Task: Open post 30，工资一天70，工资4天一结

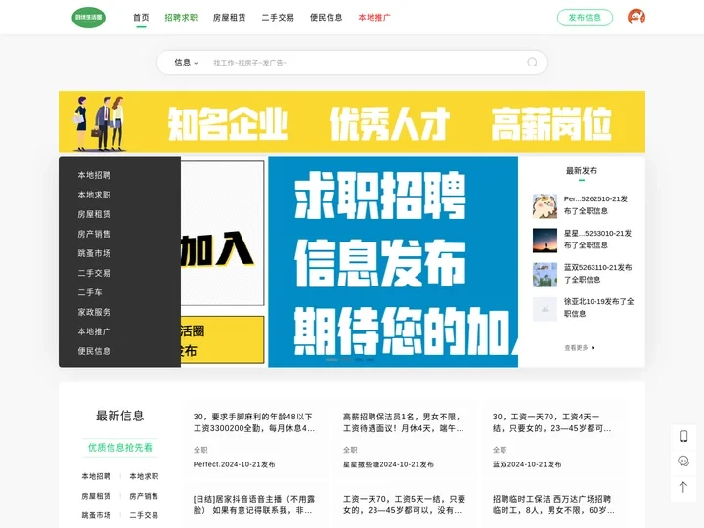Action: (x=551, y=422)
